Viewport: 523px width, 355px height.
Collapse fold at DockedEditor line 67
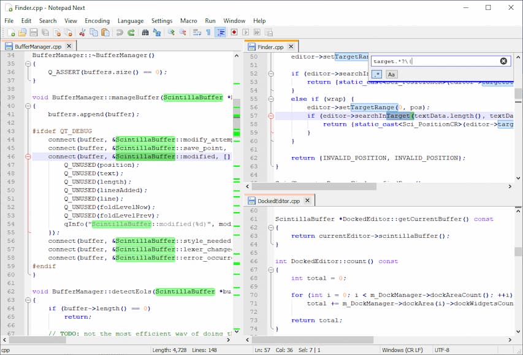271,270
